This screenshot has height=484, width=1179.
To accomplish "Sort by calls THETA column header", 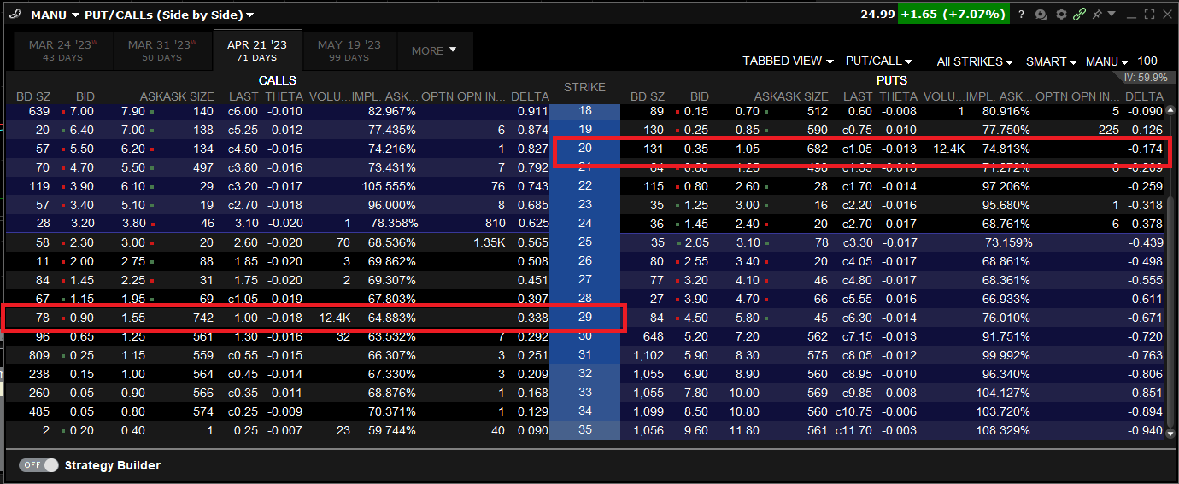I will pyautogui.click(x=283, y=96).
